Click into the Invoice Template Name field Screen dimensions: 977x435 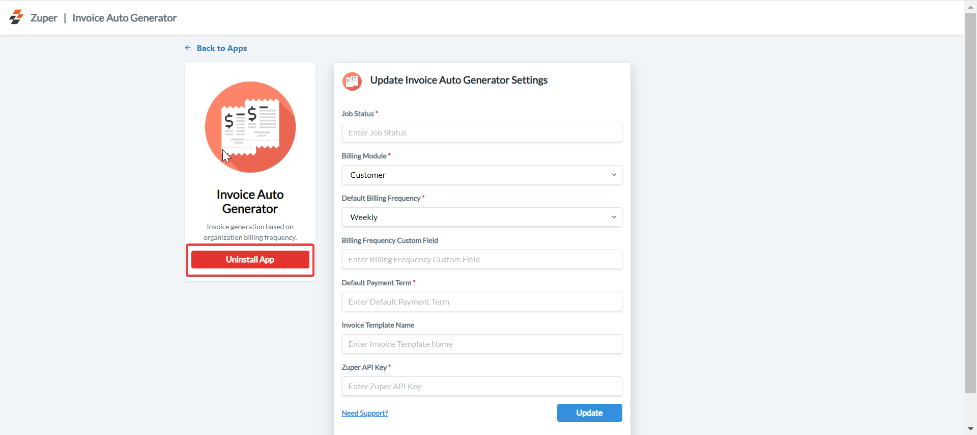pos(481,344)
